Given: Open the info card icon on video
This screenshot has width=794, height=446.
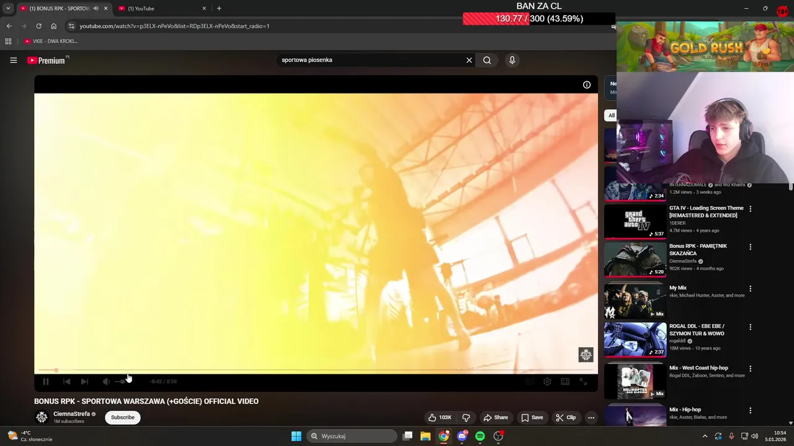Looking at the screenshot, I should pos(587,85).
